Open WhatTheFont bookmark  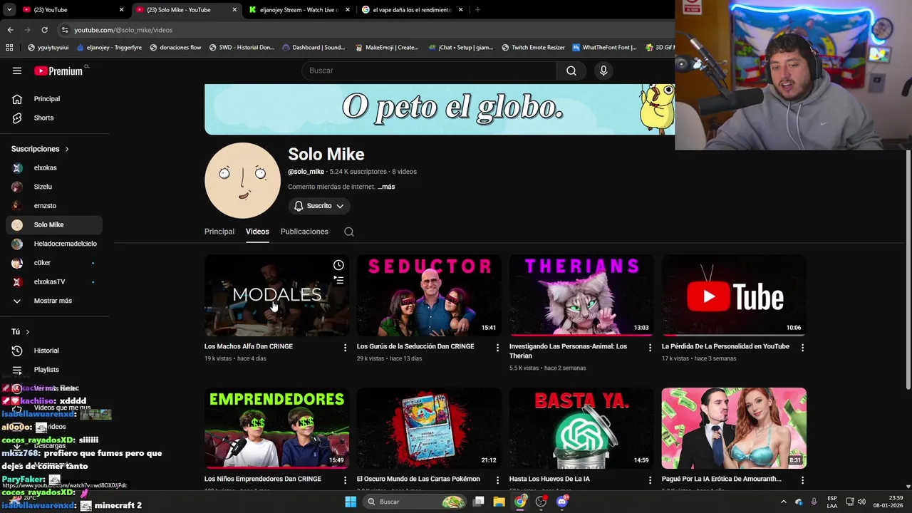pos(604,47)
